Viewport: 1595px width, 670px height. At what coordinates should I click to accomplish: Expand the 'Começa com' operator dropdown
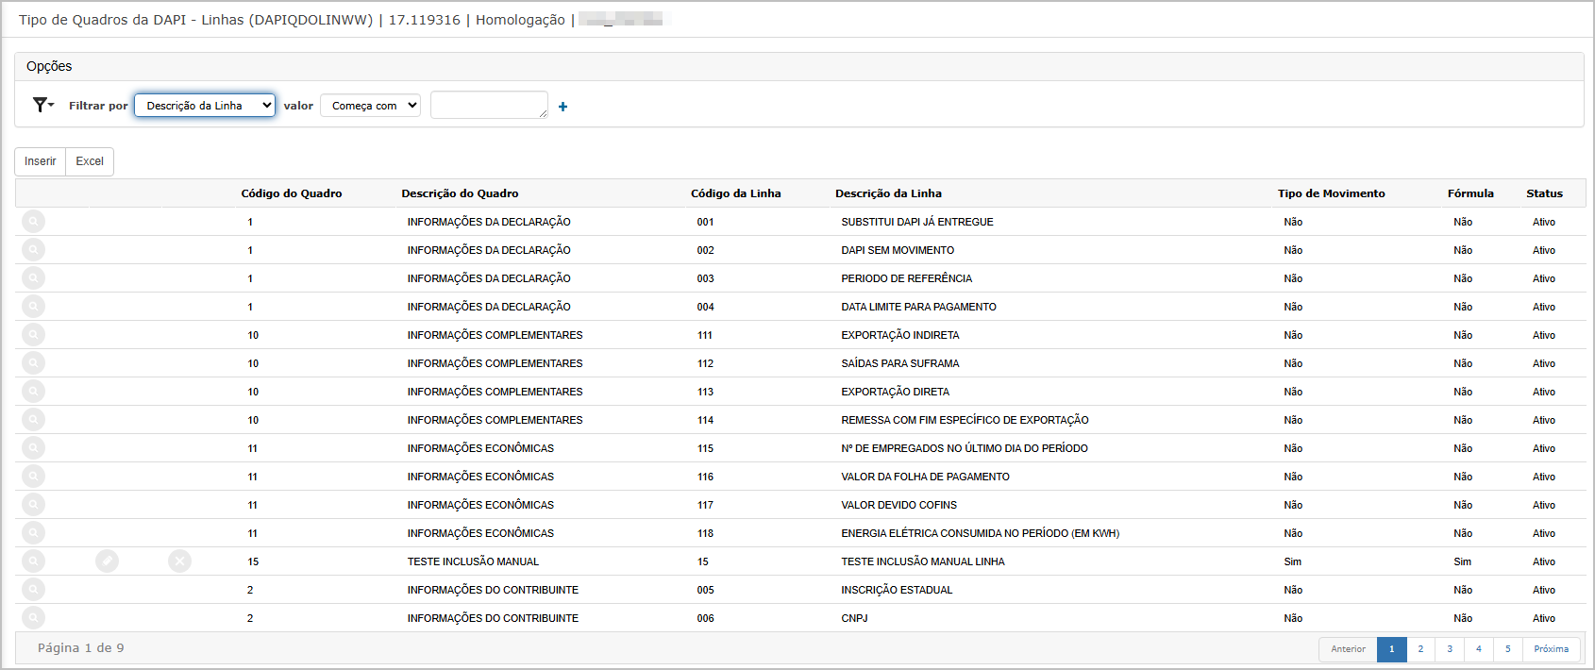[x=370, y=106]
